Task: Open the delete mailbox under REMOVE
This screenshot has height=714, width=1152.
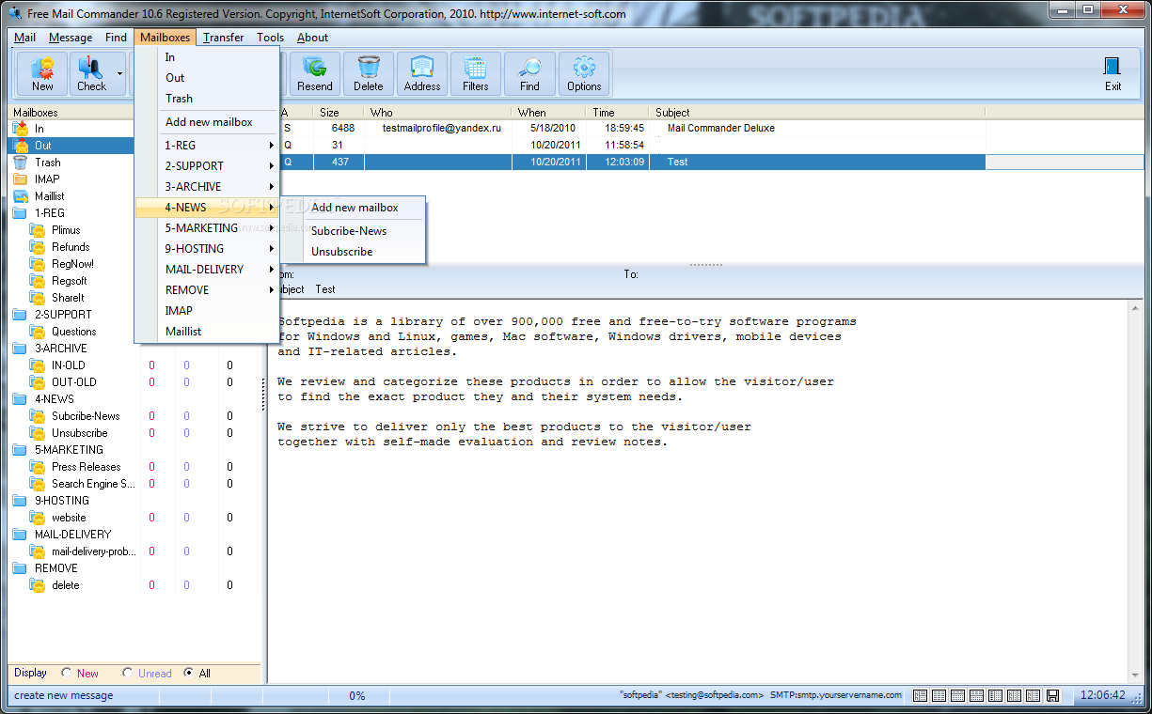Action: 65,585
